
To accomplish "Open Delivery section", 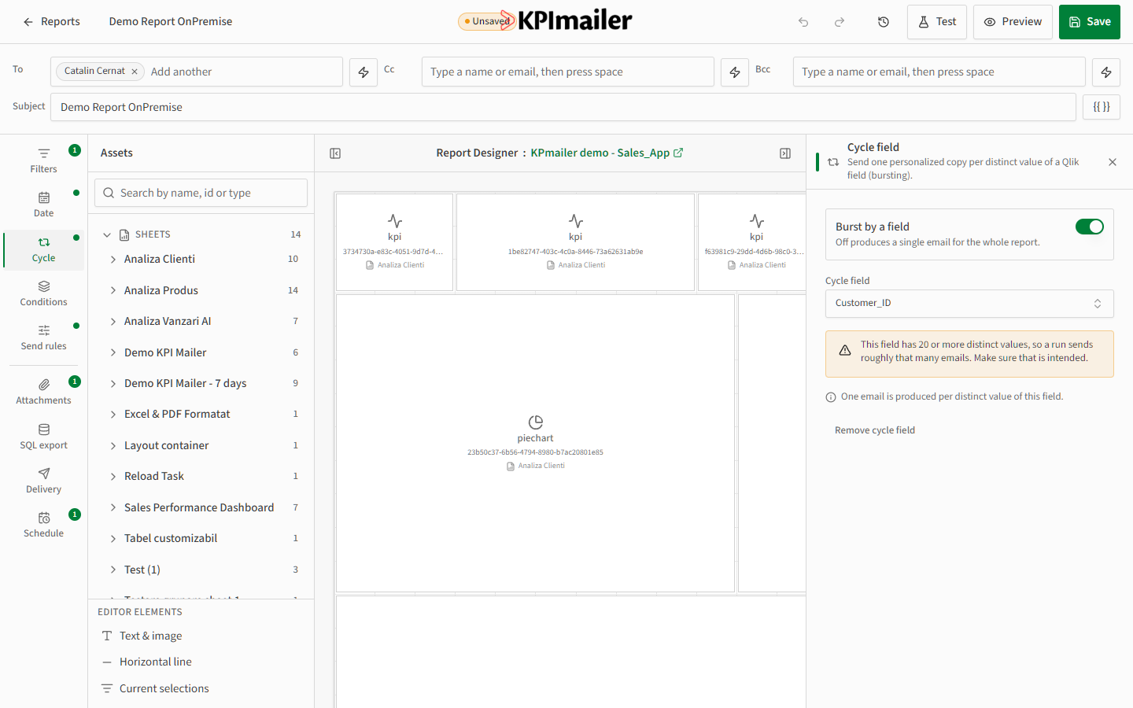I will (x=44, y=480).
